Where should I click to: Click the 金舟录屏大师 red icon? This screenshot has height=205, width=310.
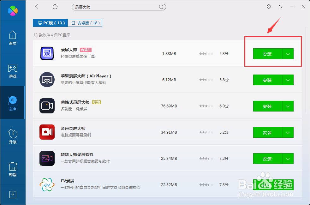click(x=47, y=132)
